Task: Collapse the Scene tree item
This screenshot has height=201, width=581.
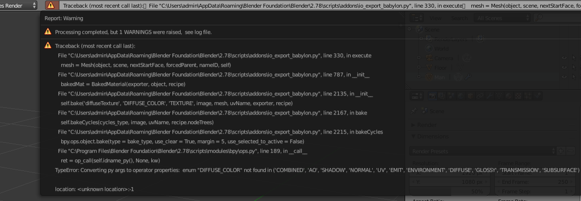Action: click(410, 30)
